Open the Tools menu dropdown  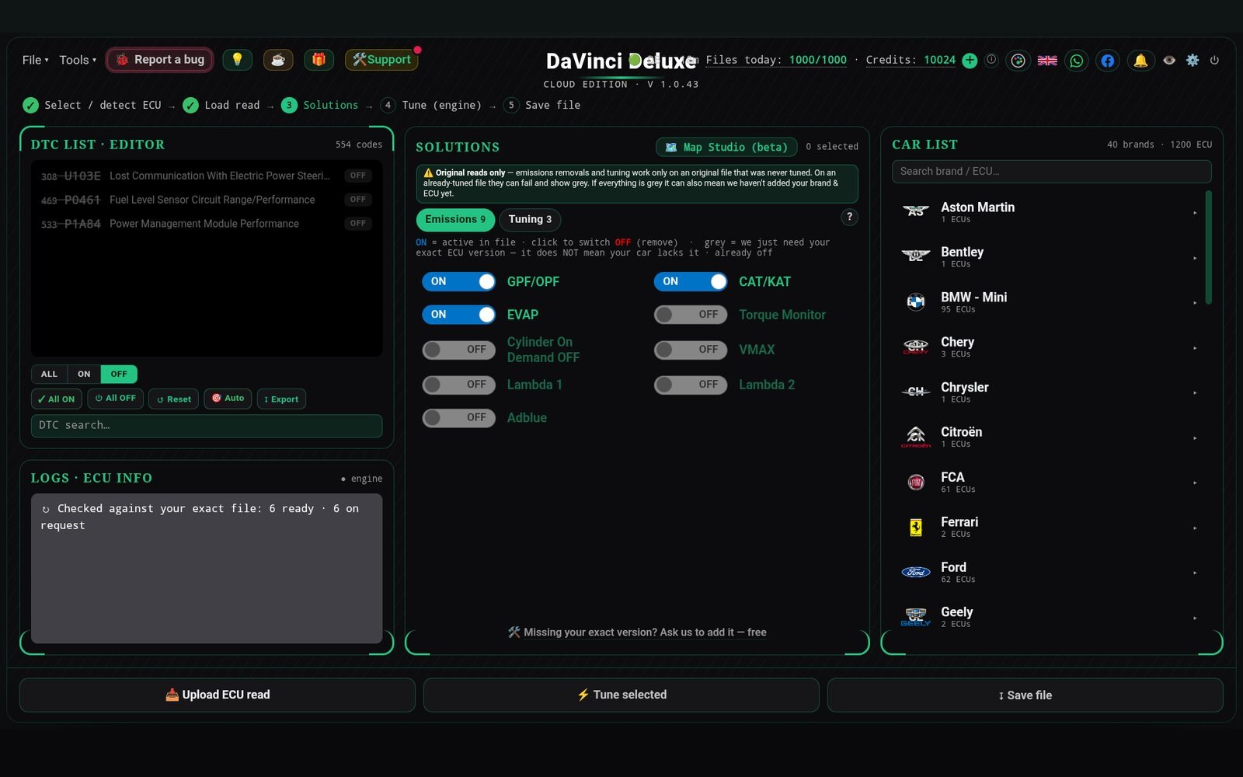coord(78,60)
